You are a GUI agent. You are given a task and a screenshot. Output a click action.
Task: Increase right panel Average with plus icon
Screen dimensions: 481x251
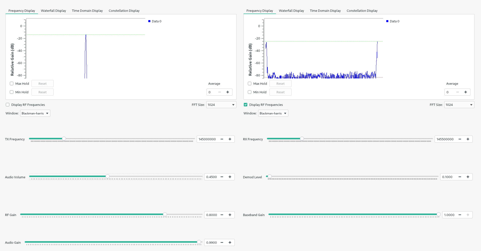point(466,92)
